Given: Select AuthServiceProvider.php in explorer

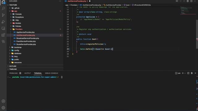Looking at the screenshot, I should click(x=26, y=35).
